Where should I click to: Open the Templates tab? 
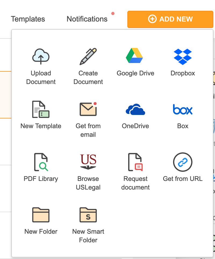click(x=28, y=19)
